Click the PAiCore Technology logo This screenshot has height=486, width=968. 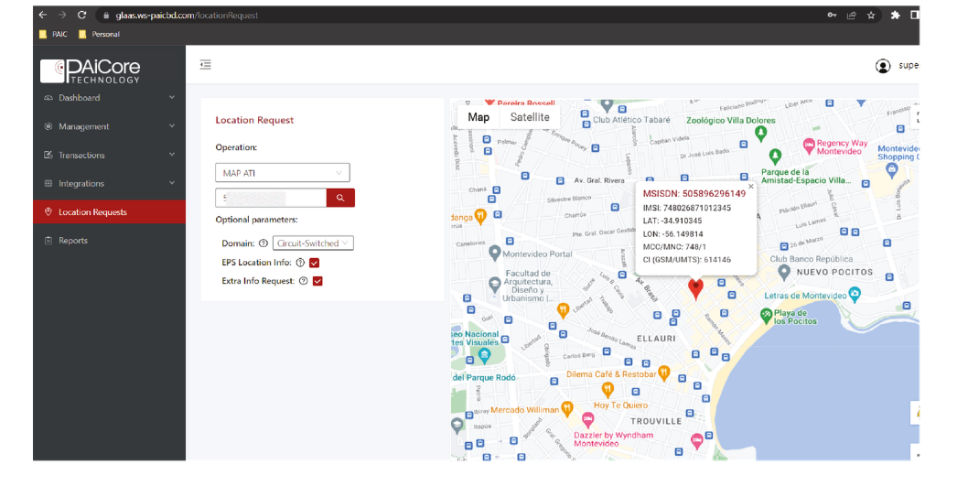[91, 71]
